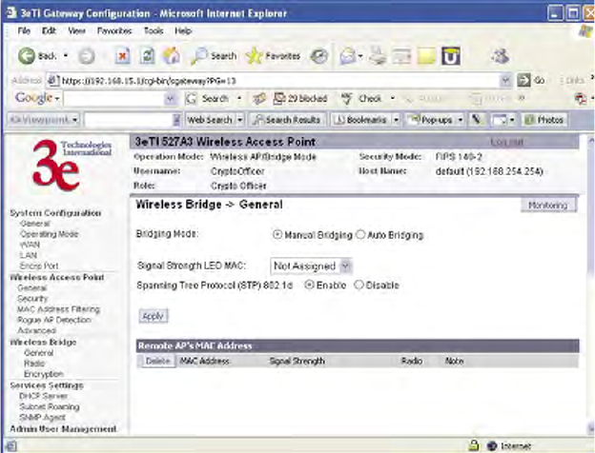
Task: Select STP Disable radio button
Action: tap(359, 285)
